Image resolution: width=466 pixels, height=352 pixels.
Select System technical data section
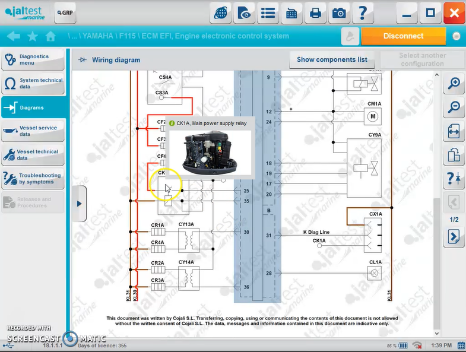33,84
